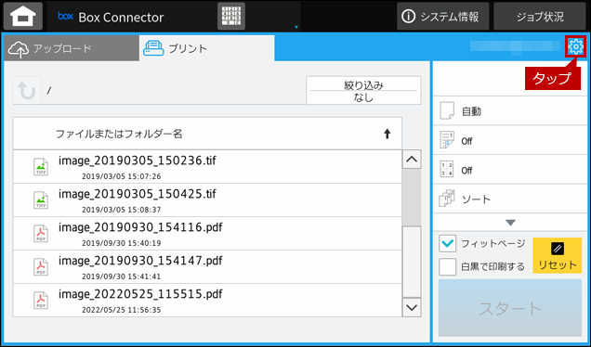The image size is (591, 347).
Task: Enable 白黒で印刷する checkbox
Action: click(x=447, y=266)
